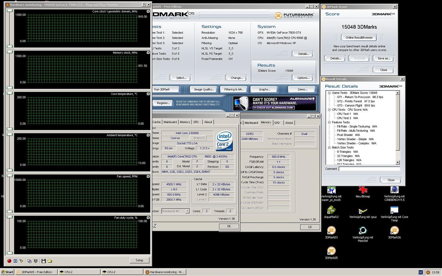
Task: Hide the Ambient temperature graph with its X
Action: pyautogui.click(x=148, y=135)
